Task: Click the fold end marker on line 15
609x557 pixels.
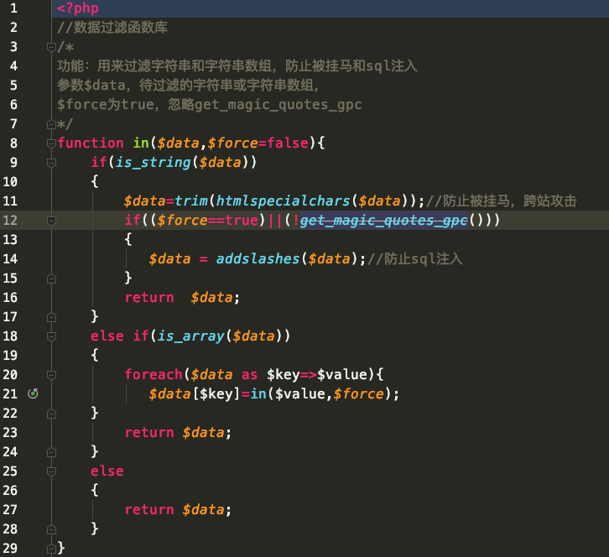Action: [x=51, y=278]
